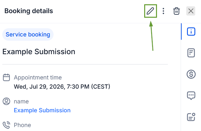This screenshot has width=201, height=131.
Task: Click the Phone field label
Action: pyautogui.click(x=22, y=125)
